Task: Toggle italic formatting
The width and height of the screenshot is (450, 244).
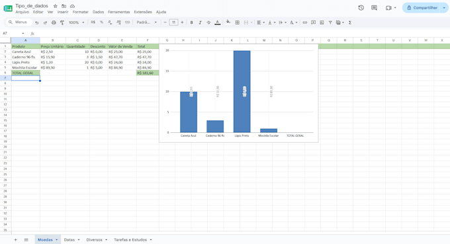Action: pyautogui.click(x=200, y=22)
